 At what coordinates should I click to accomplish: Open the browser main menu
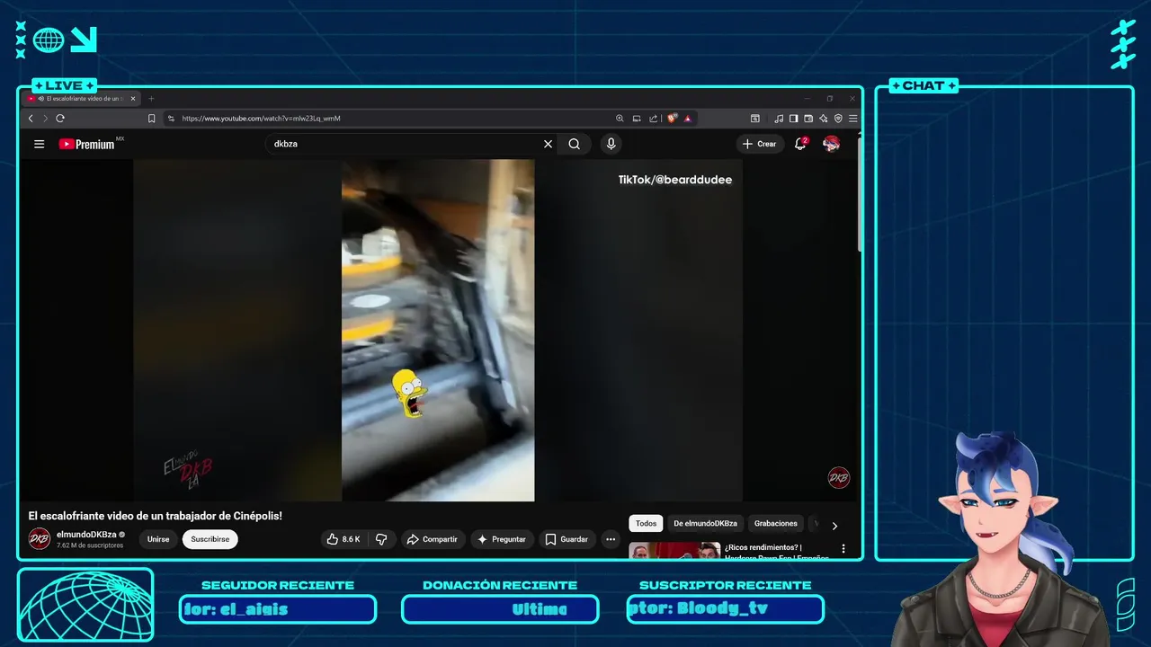[x=852, y=118]
